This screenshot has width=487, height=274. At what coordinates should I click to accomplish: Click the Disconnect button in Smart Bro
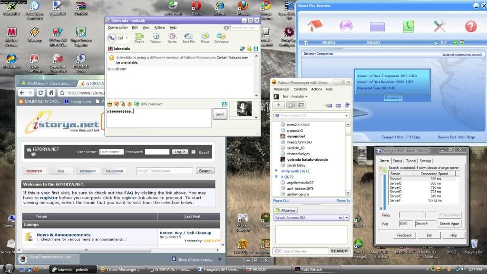tap(393, 98)
